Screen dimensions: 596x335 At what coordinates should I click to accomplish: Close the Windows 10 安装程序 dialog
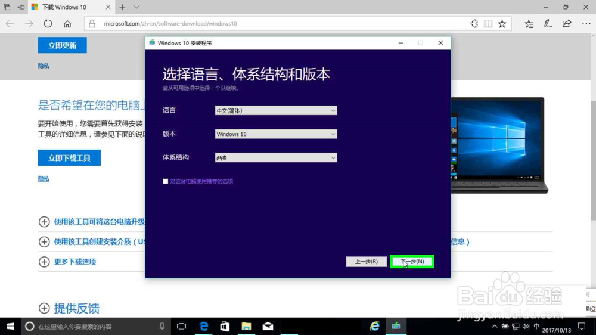[x=440, y=43]
